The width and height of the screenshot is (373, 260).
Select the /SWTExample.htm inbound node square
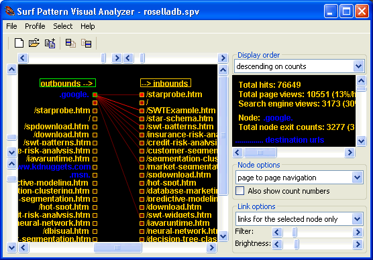pyautogui.click(x=142, y=111)
